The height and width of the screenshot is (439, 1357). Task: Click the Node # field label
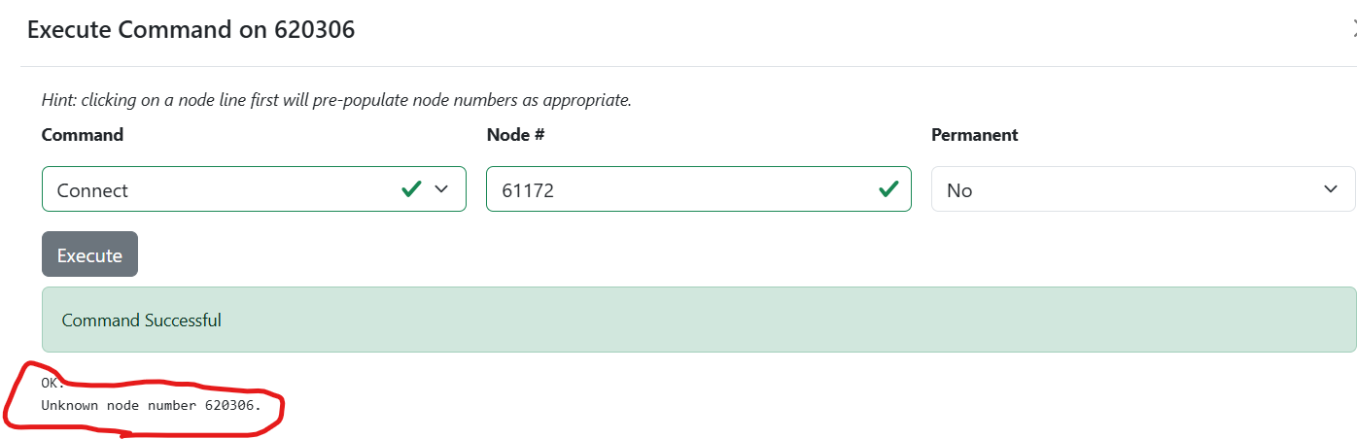tap(515, 135)
